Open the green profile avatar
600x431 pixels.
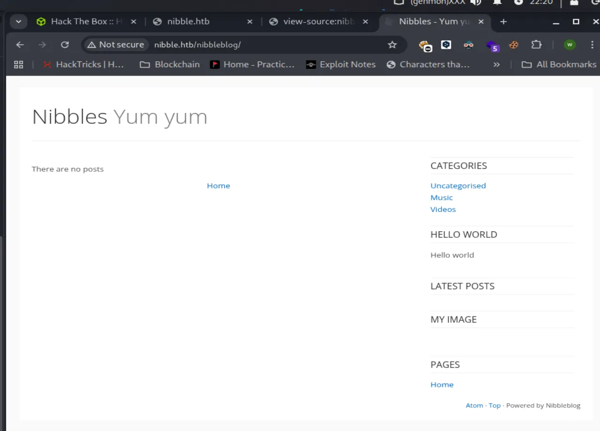(570, 45)
